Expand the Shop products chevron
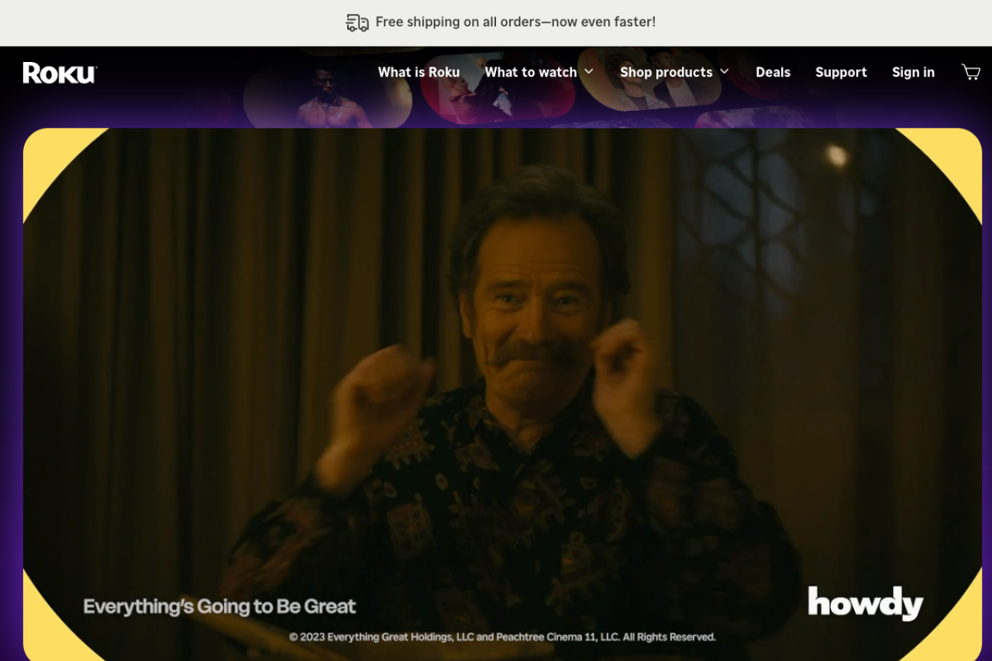 tap(725, 72)
